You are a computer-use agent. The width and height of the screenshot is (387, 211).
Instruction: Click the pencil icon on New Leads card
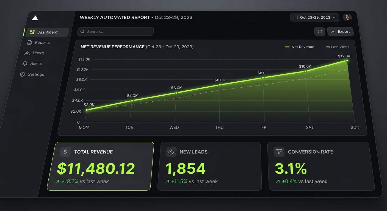point(171,152)
